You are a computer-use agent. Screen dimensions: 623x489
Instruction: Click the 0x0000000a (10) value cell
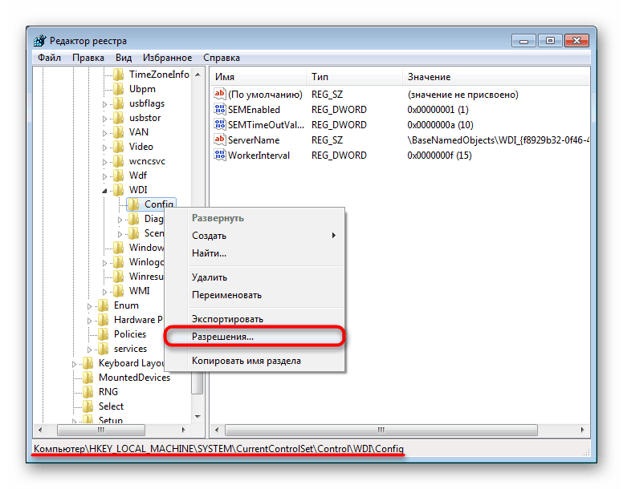pos(440,125)
